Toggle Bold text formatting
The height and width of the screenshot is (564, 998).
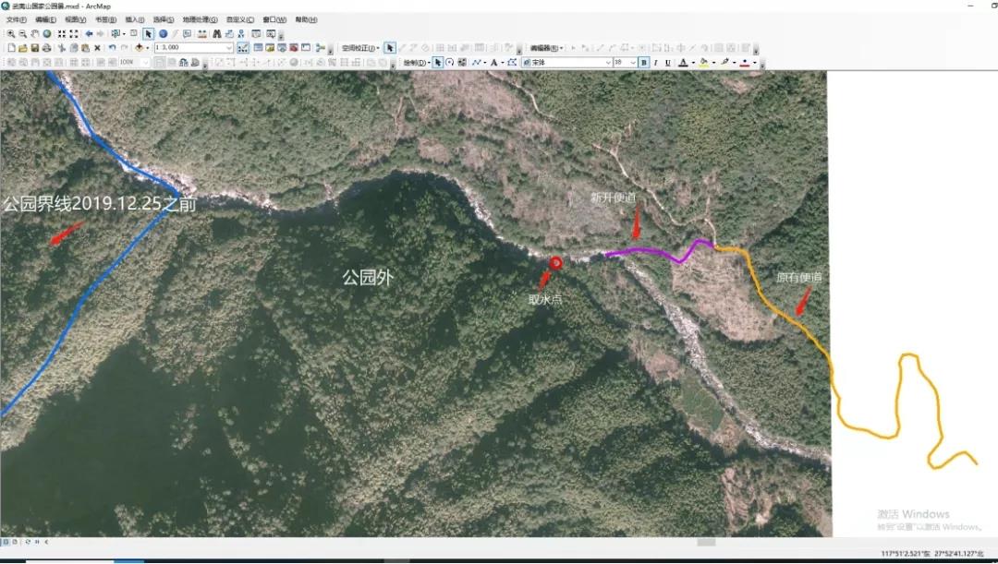[644, 63]
